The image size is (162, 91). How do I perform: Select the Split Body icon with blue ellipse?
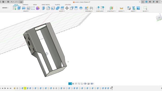click(81, 8)
